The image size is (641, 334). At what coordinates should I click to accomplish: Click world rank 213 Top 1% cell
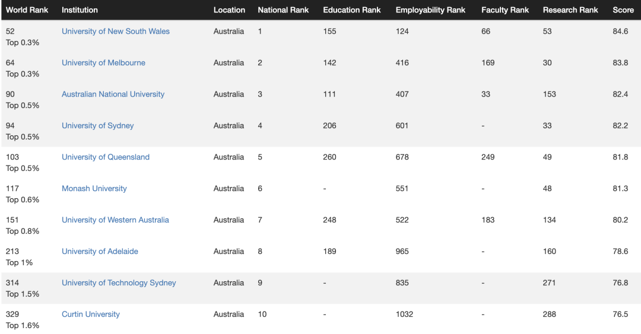(x=19, y=257)
